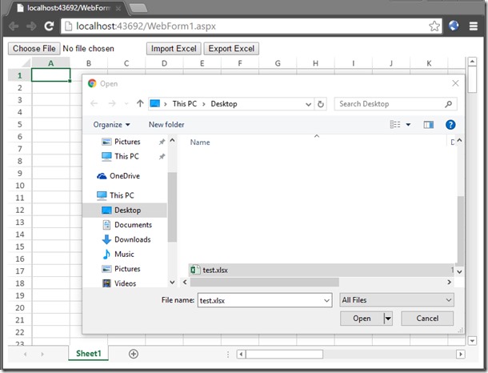Click the Import Excel button
This screenshot has height=373, width=488.
174,49
